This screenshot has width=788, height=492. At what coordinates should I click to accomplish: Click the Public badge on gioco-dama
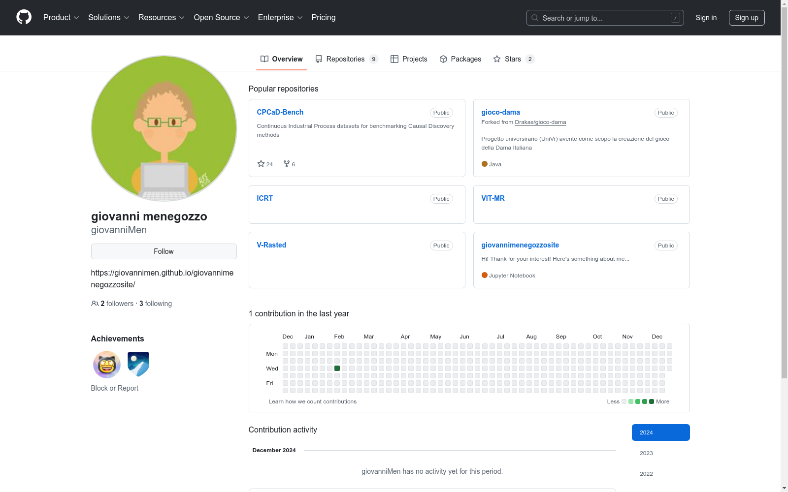coord(666,113)
